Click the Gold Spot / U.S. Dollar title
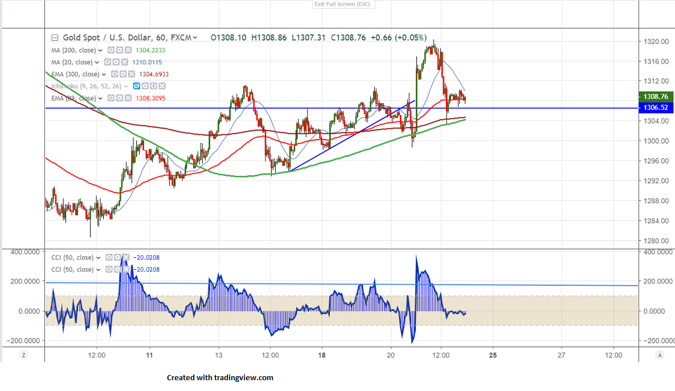The image size is (675, 391). click(107, 38)
